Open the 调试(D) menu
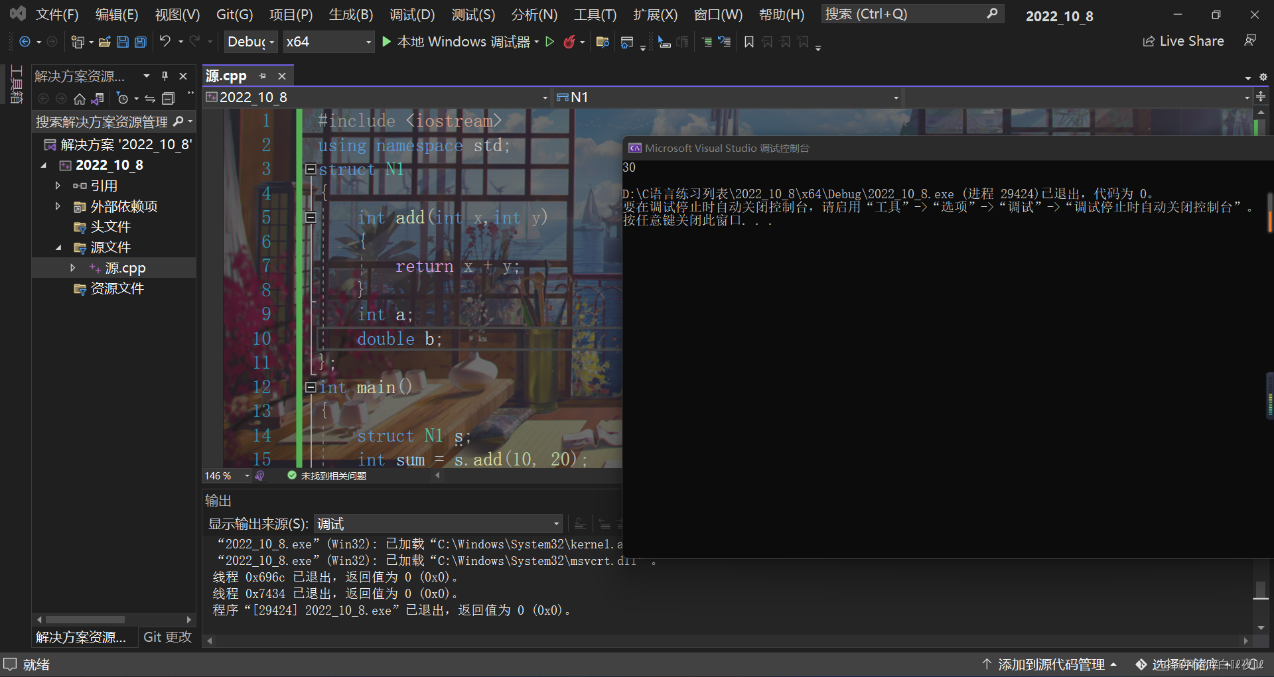Image resolution: width=1274 pixels, height=677 pixels. coord(412,14)
